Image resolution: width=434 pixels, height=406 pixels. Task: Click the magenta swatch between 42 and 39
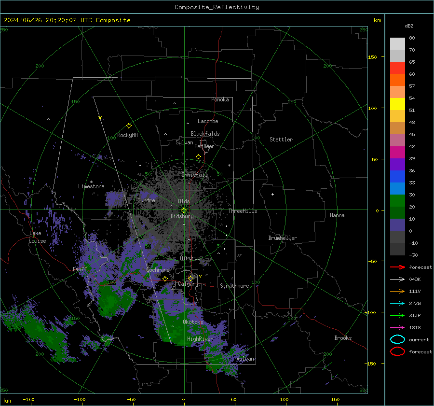pos(397,153)
